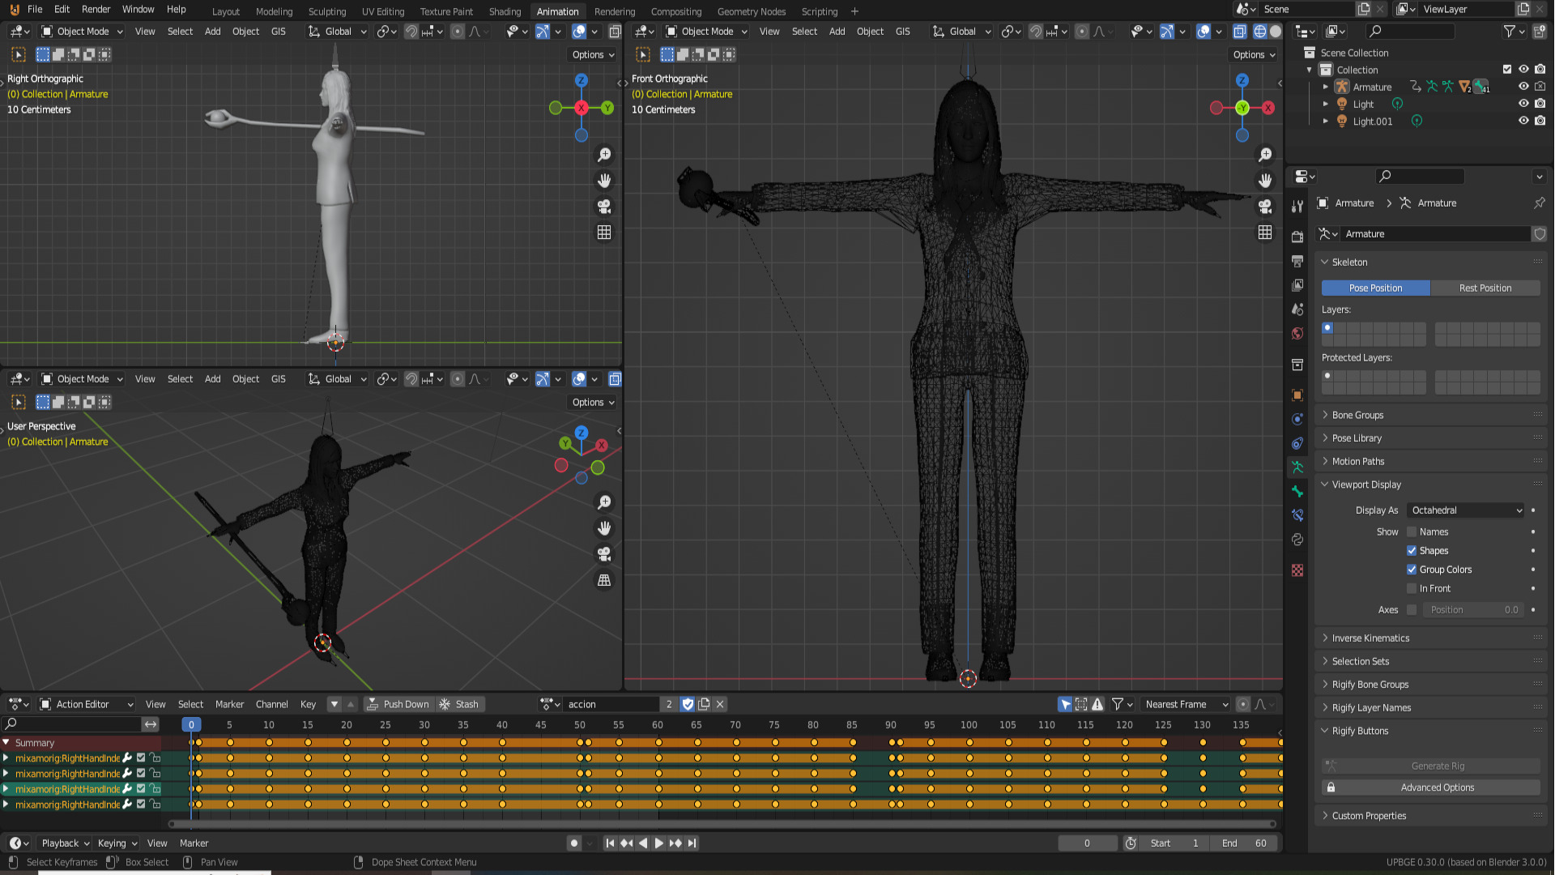
Task: Click the current frame number field
Action: point(1087,843)
